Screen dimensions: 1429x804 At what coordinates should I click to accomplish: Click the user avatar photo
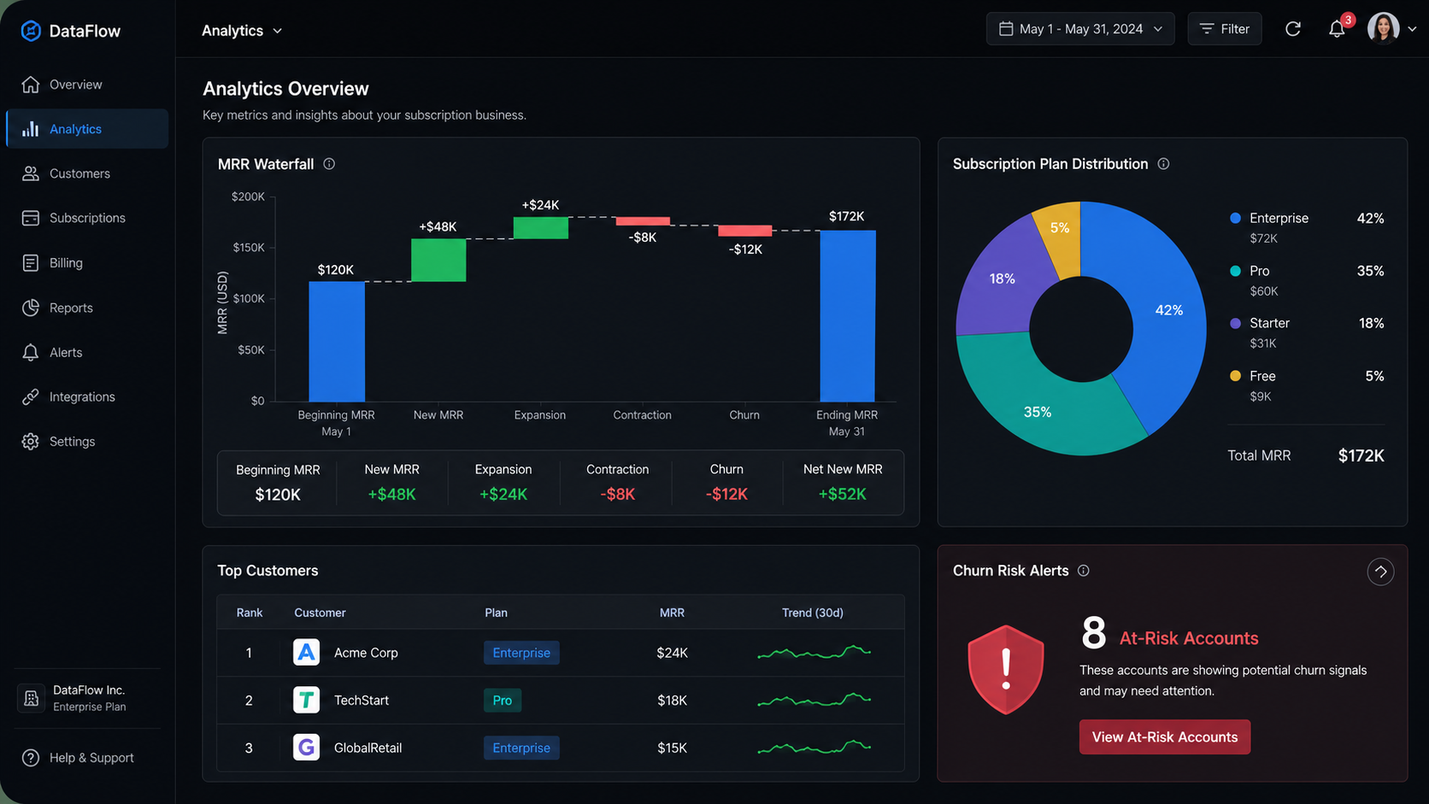[x=1384, y=28]
